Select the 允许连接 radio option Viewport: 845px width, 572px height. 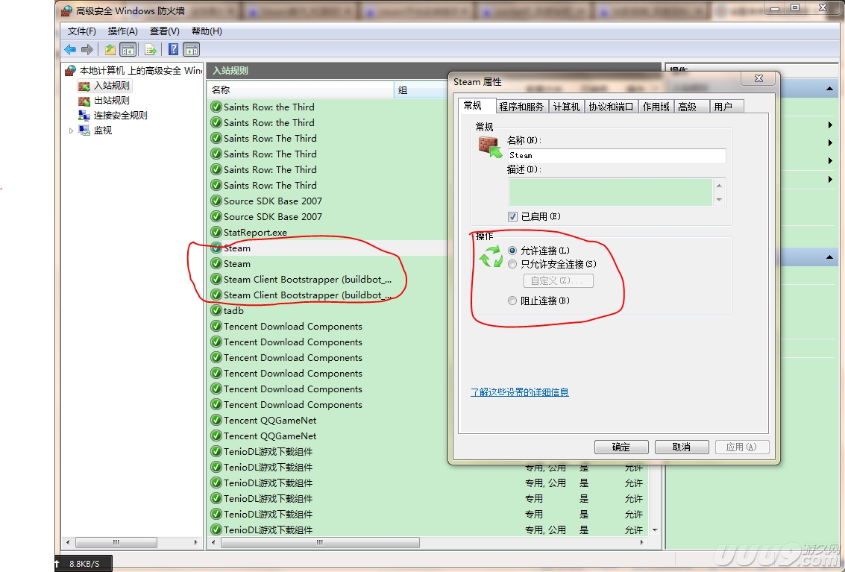point(513,250)
